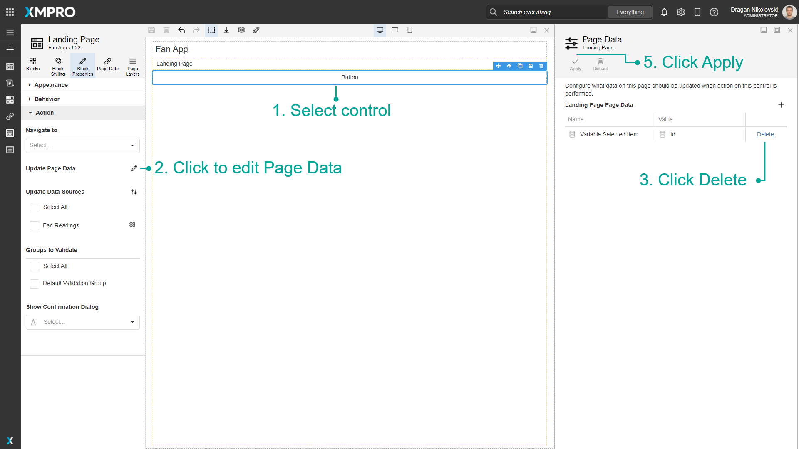Enable the Select All checkbox under Update Data Sources
Screen dimensions: 799x449
click(x=34, y=207)
